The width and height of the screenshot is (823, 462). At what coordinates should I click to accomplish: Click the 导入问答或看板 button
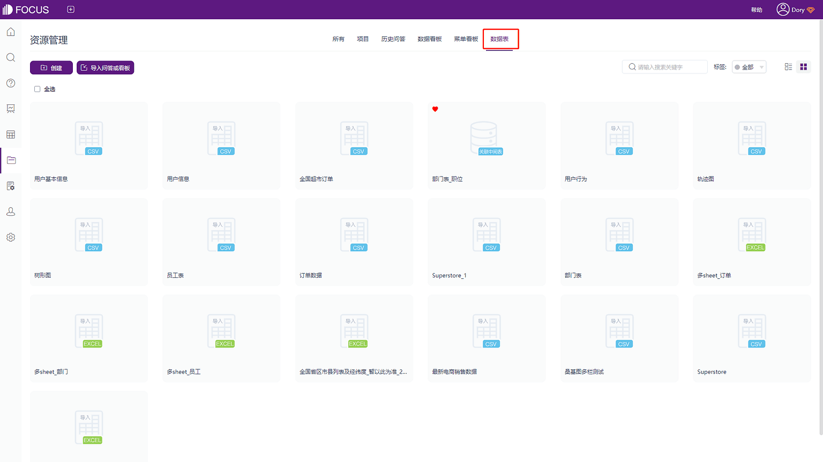click(106, 68)
